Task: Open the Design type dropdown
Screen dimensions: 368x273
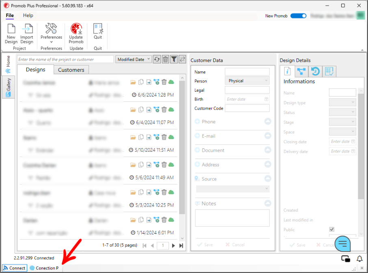Action: (342, 102)
